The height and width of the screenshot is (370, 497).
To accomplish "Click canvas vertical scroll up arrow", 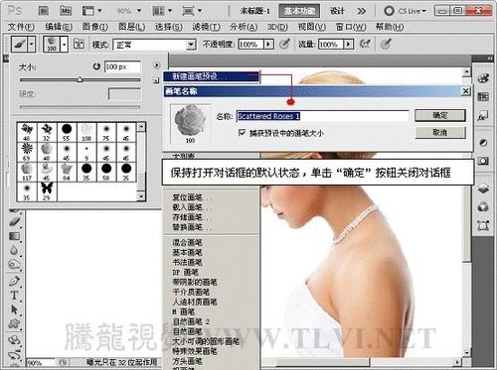I will tap(466, 71).
